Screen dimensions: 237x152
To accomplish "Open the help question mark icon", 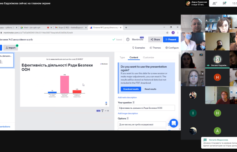I will click(128, 40).
